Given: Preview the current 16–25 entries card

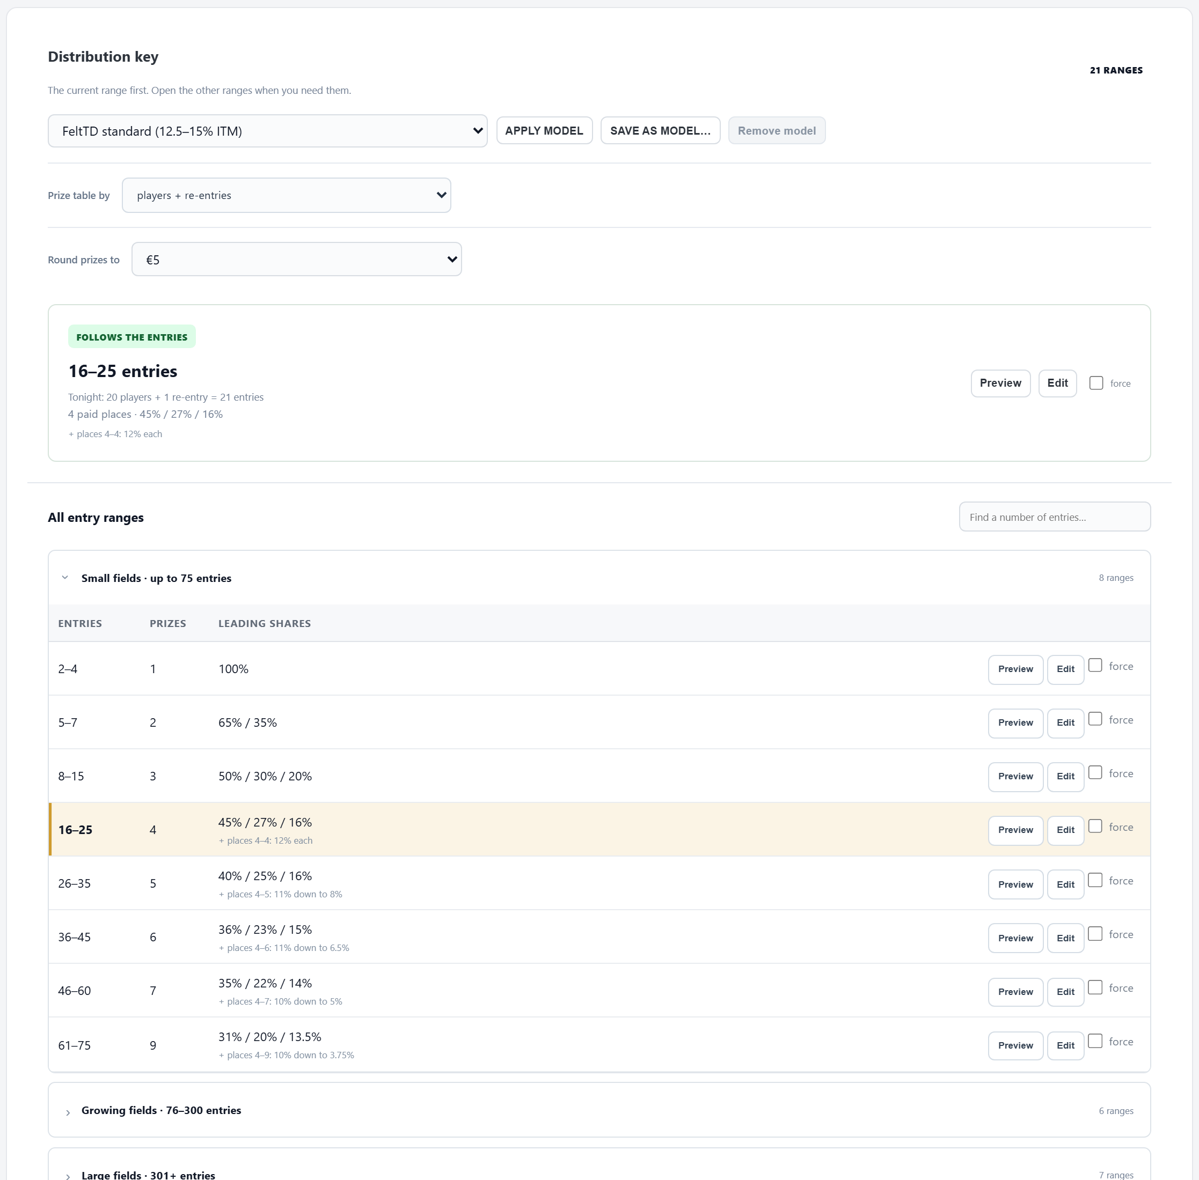Looking at the screenshot, I should 1000,383.
